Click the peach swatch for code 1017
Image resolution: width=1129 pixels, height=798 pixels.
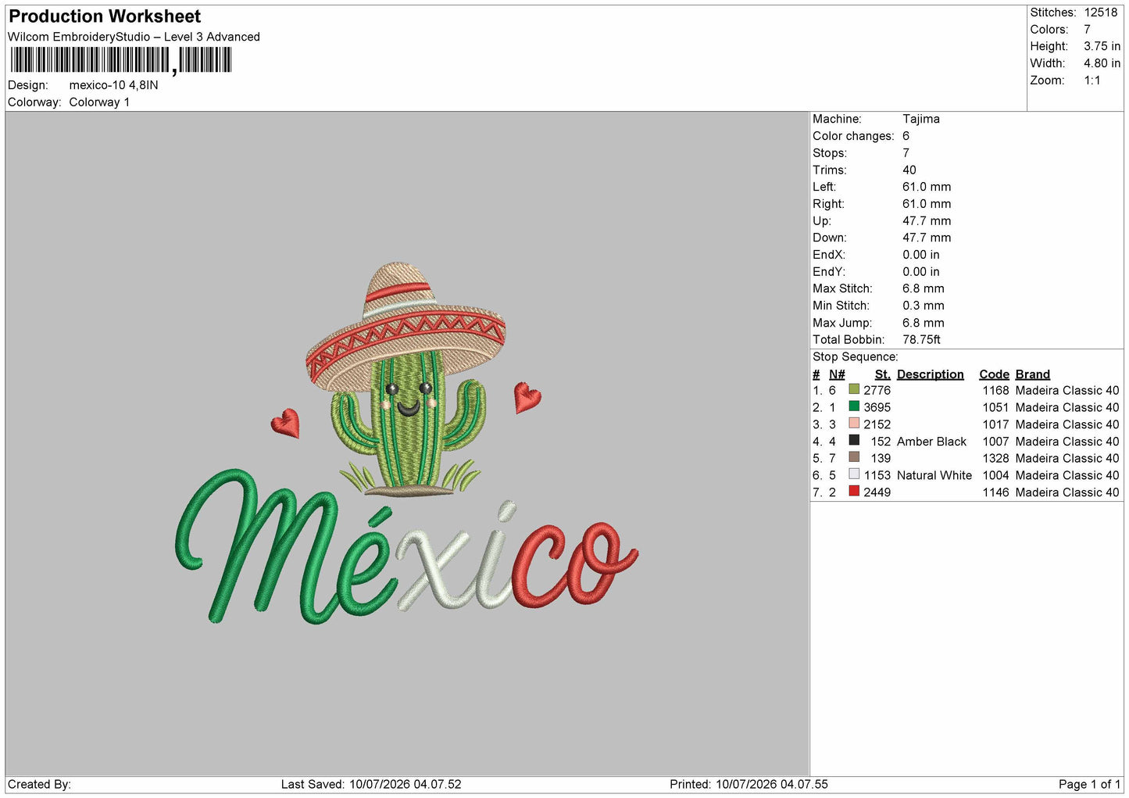tap(854, 424)
